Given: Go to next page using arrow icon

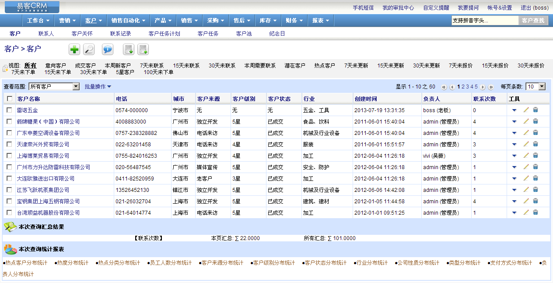Looking at the screenshot, I should click(x=483, y=87).
